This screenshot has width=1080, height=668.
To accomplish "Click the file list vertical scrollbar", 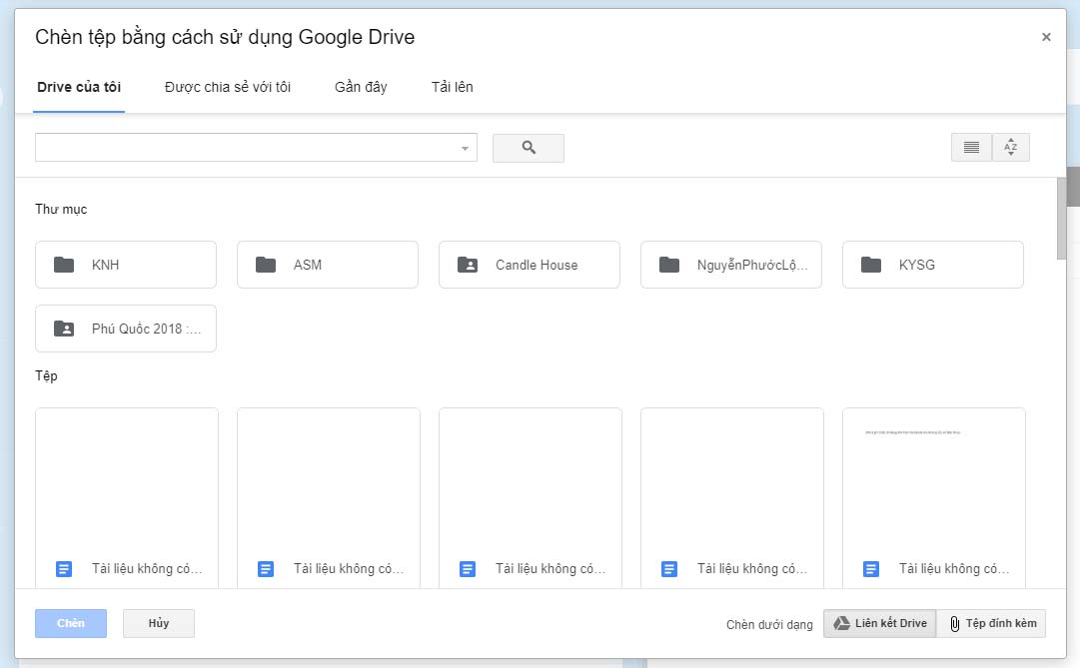I will 1061,219.
